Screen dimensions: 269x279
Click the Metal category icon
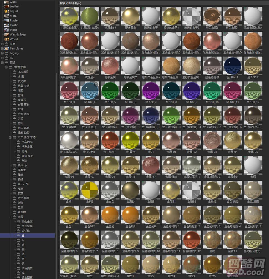[7, 16]
